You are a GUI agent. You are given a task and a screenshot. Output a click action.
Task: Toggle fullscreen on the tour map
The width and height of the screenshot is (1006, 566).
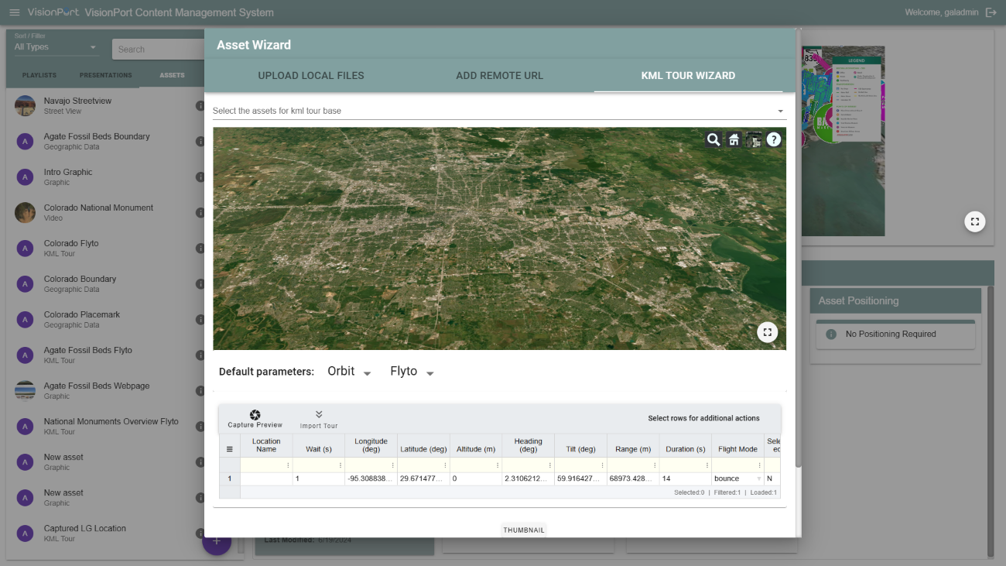tap(767, 332)
